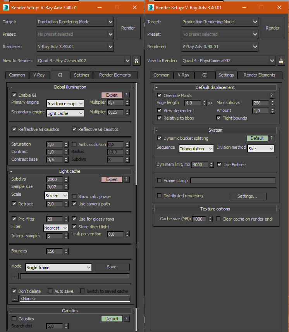Click Render button in right window
Screen dimensions: 289x332
(x=272, y=28)
